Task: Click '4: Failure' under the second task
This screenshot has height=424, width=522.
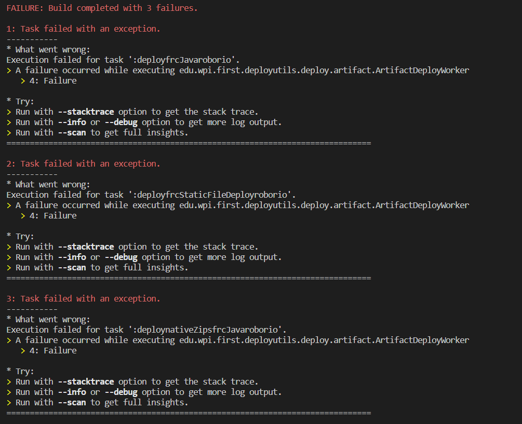Action: [x=53, y=216]
